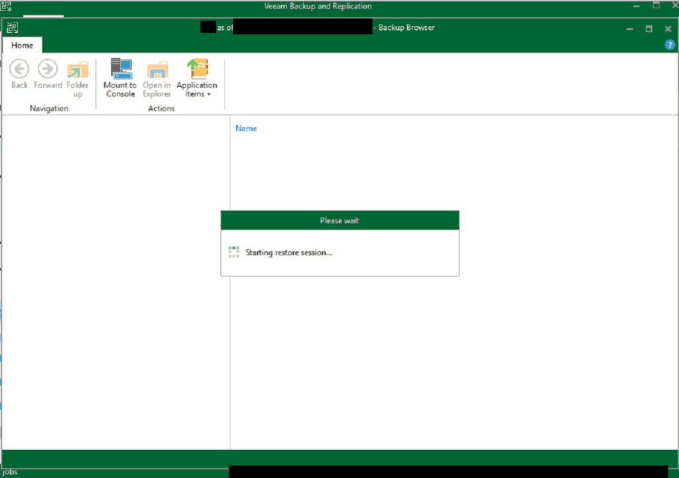Click the Application Items notebook icon

tap(197, 69)
